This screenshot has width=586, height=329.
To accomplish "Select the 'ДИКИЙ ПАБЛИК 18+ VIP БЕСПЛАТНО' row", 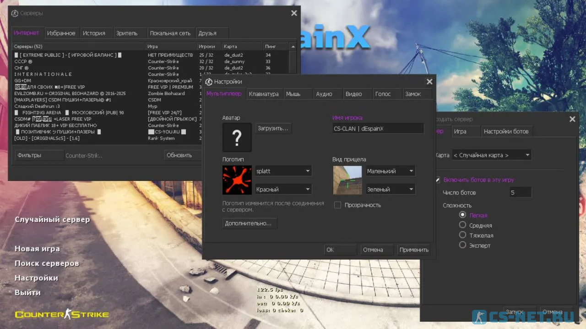I will (x=108, y=125).
